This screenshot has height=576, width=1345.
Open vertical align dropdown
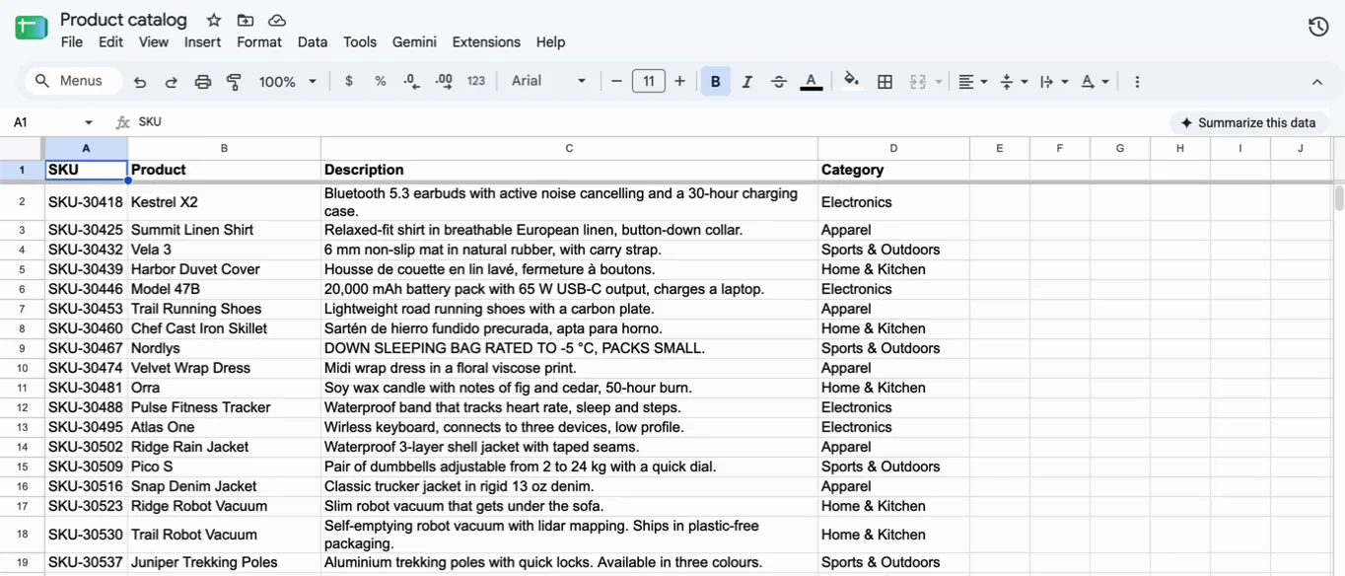(x=1014, y=82)
